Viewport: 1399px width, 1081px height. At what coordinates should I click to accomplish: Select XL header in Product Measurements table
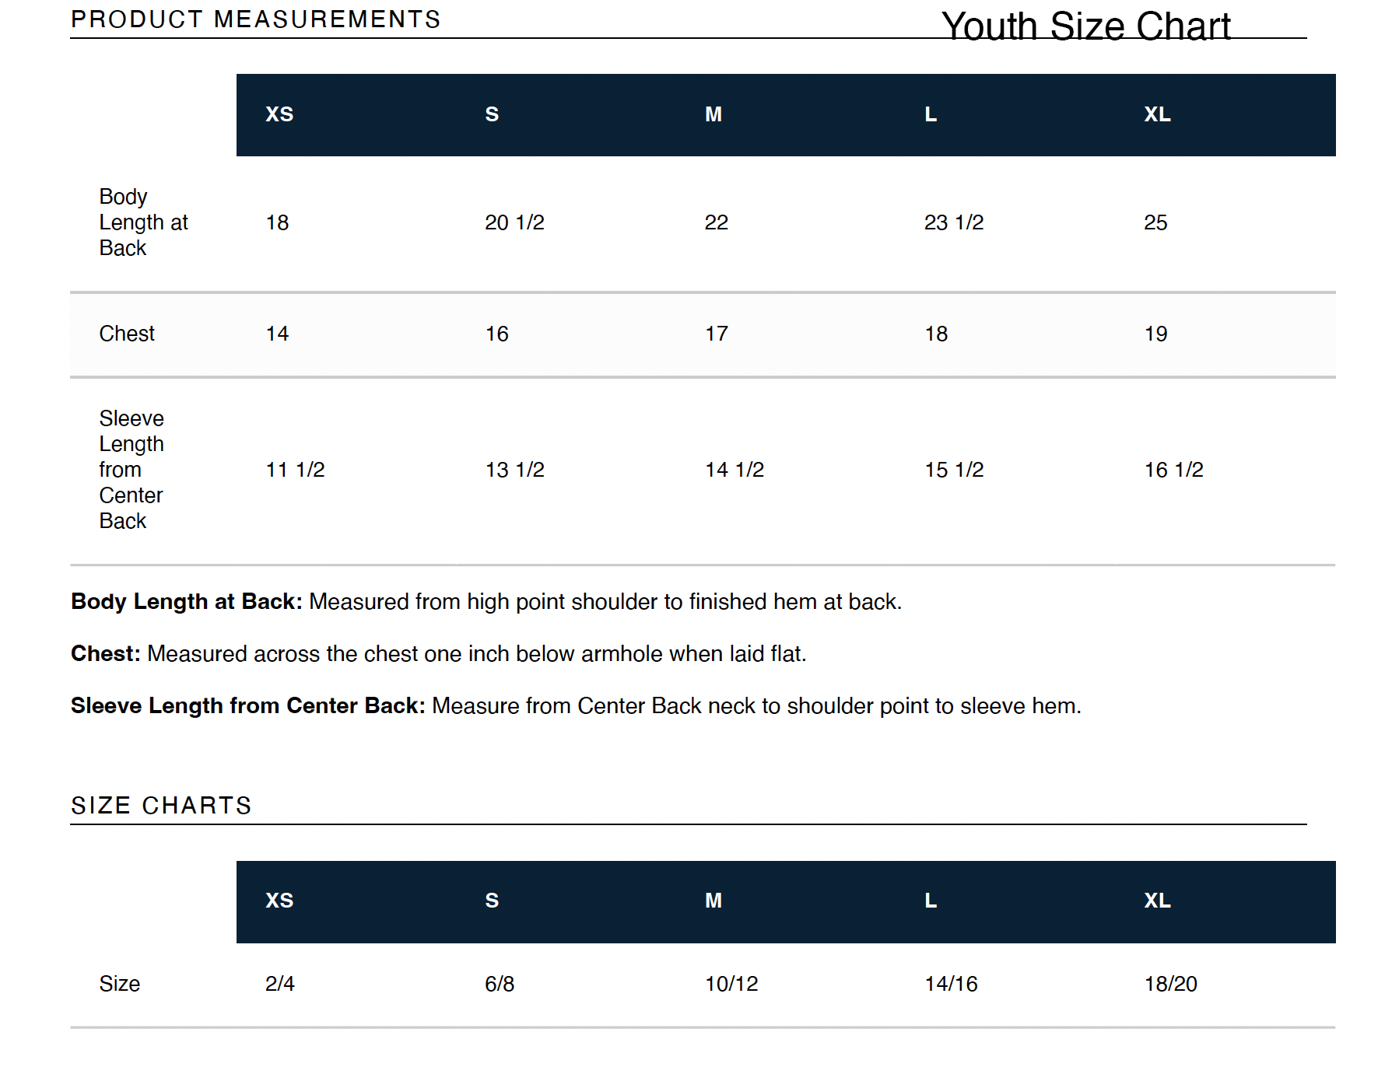click(x=1157, y=114)
